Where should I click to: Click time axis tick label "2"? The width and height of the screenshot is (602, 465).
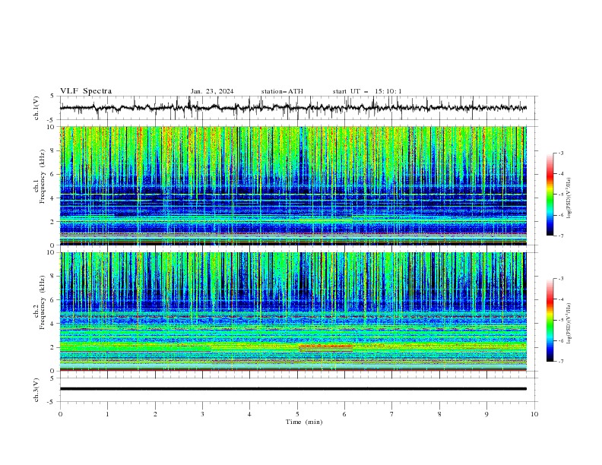pos(155,414)
